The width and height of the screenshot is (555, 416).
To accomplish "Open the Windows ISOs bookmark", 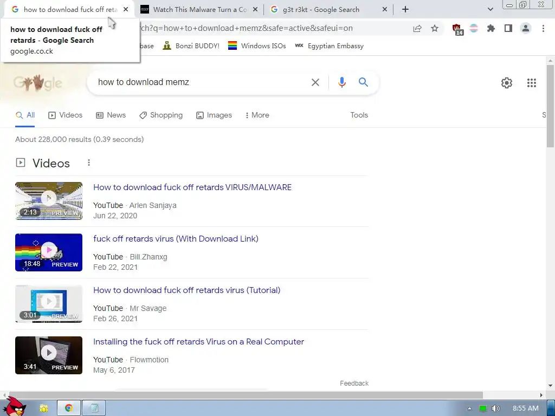I will [256, 45].
